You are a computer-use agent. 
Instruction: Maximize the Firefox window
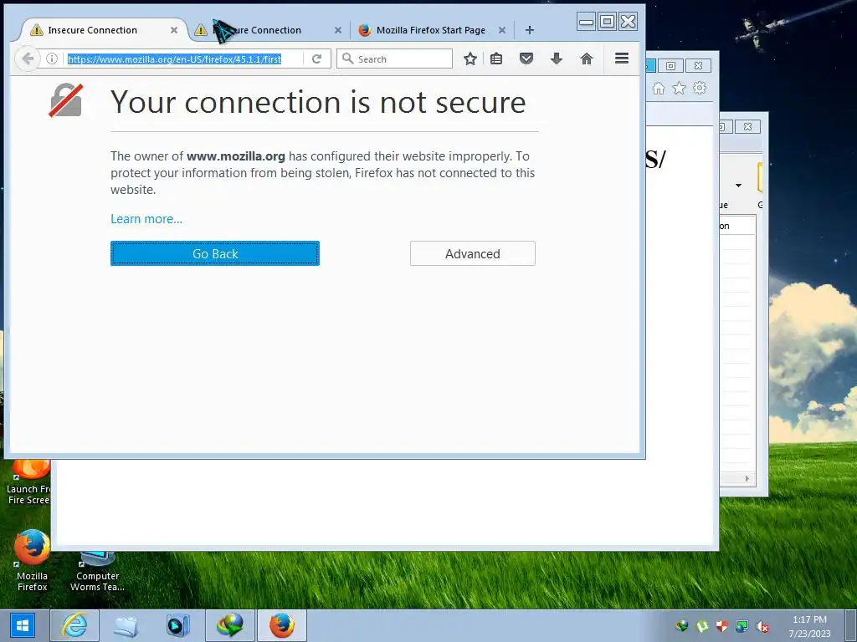point(607,21)
